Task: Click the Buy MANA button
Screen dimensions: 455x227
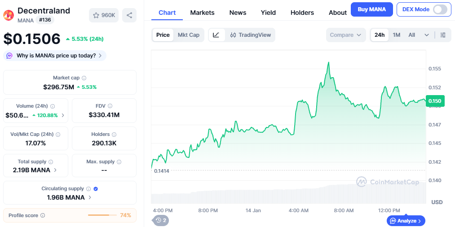Action: pos(372,9)
